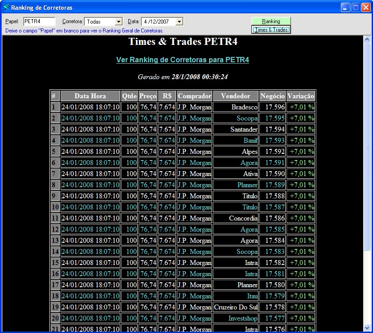Click the app icon in title bar

coord(6,8)
